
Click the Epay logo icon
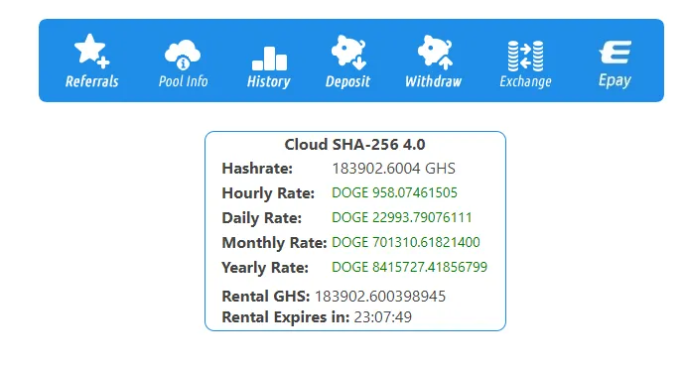616,53
